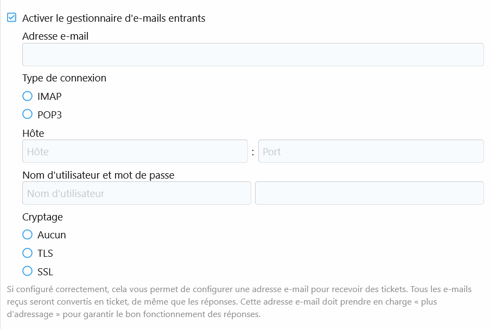Pick the SSL encryption radio button
Image resolution: width=490 pixels, height=329 pixels.
click(x=28, y=271)
